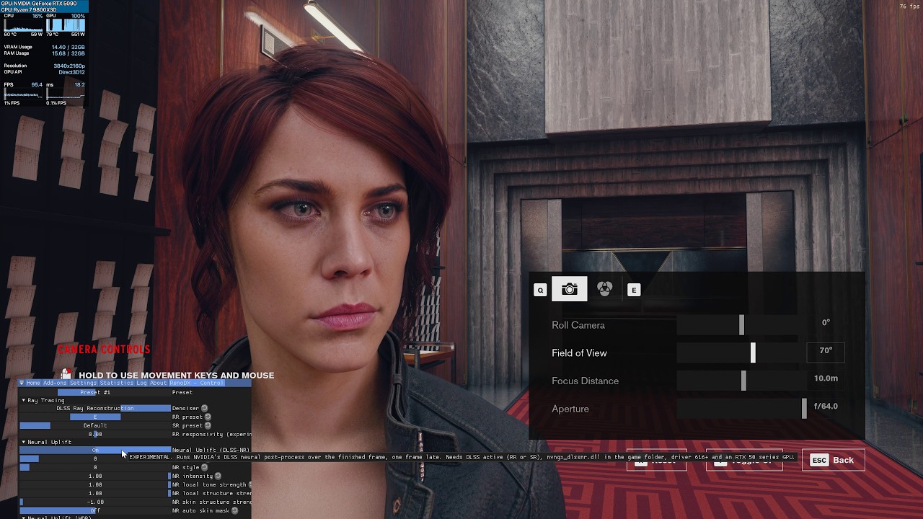Toggle NR auto skin mask Off setting

pos(95,511)
